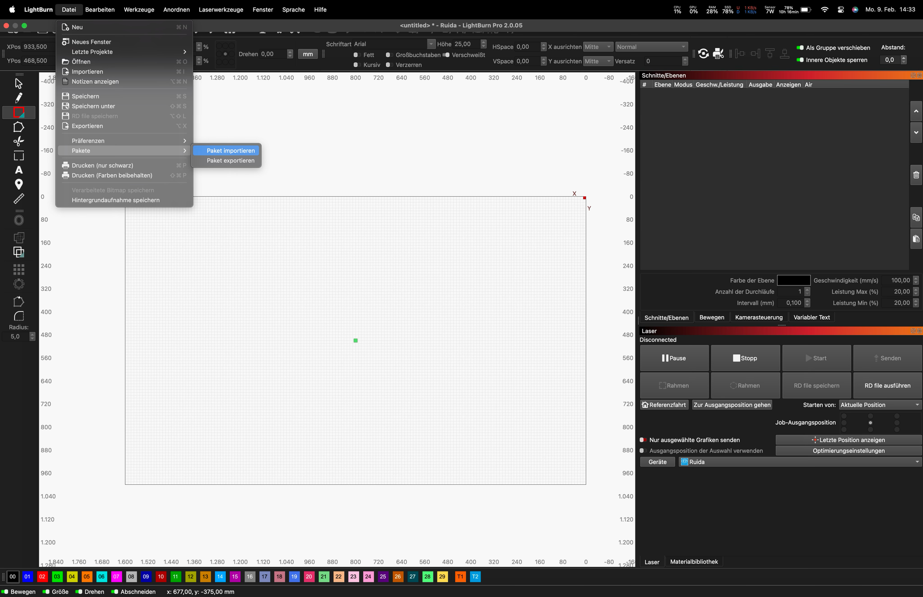Click the Geschwindigkeit speed input field
Image resolution: width=923 pixels, height=597 pixels.
coord(896,280)
